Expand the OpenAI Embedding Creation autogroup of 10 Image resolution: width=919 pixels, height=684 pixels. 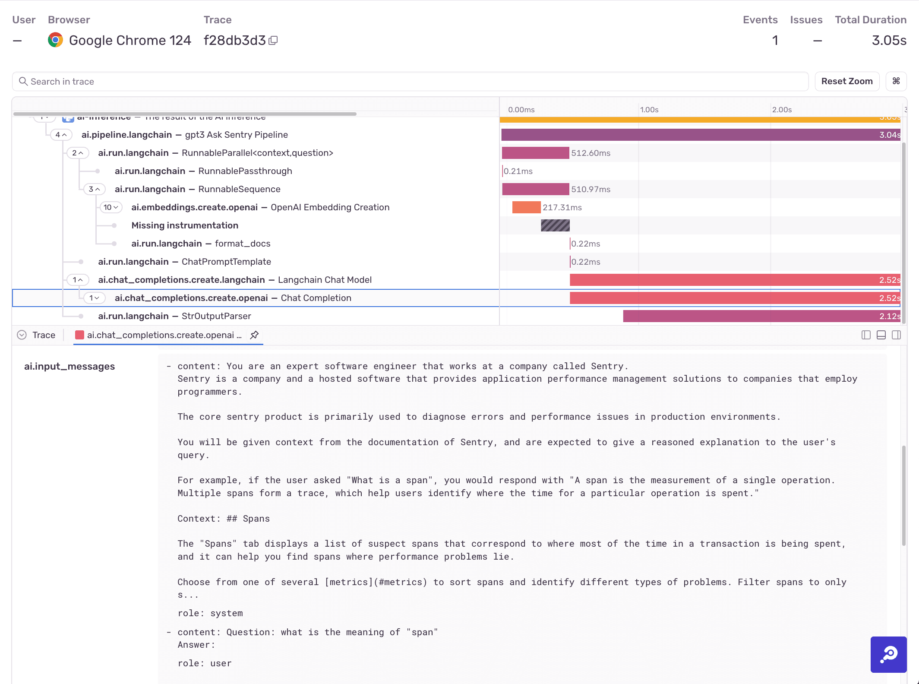(x=111, y=207)
